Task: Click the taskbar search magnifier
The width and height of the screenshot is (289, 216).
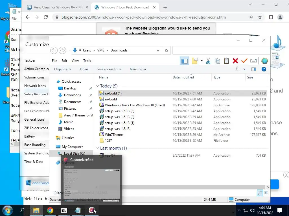Action: click(22, 210)
